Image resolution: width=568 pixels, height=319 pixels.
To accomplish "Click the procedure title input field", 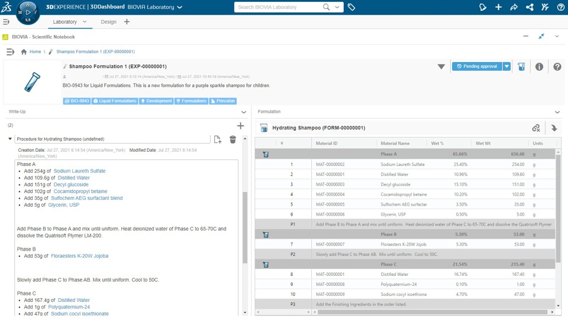I will pyautogui.click(x=112, y=139).
